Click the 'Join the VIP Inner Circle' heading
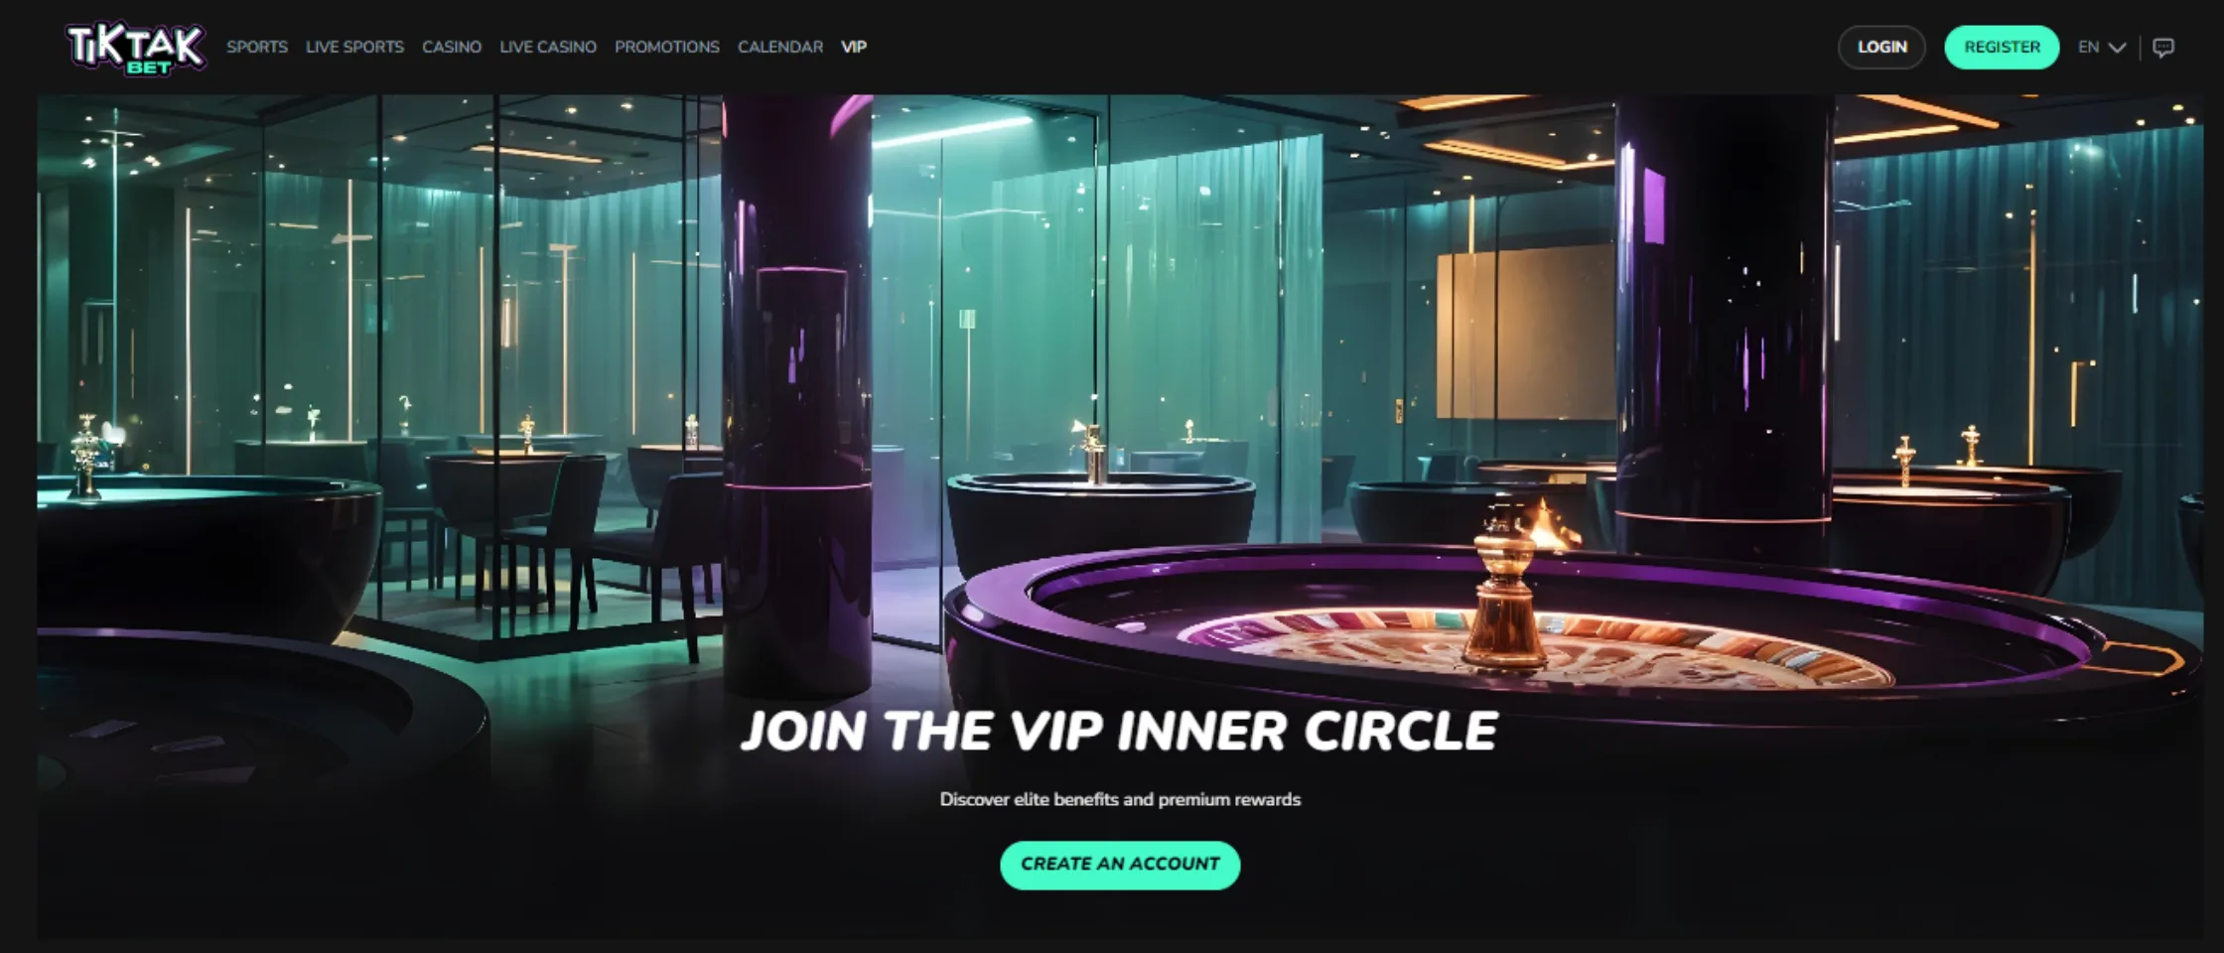 pos(1119,732)
